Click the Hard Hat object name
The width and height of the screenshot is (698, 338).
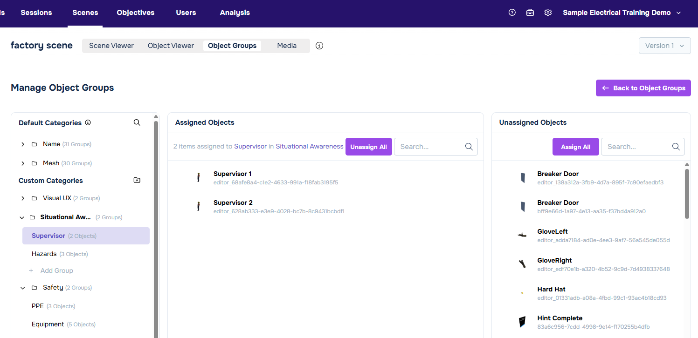point(551,289)
